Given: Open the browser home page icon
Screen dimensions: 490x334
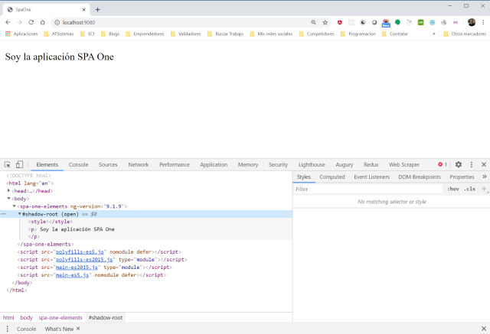Looking at the screenshot, I should point(43,22).
